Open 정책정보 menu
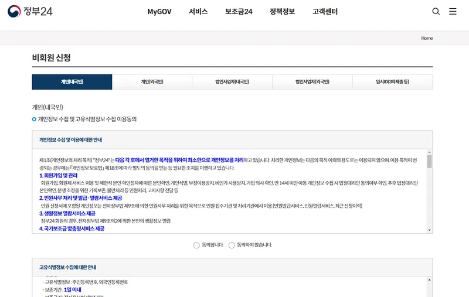Screen dimensions: 469x297 [x=282, y=12]
